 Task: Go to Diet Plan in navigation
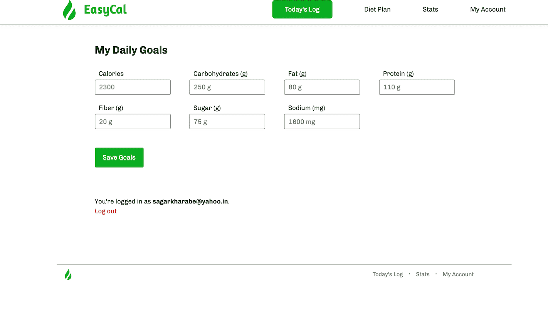377,9
